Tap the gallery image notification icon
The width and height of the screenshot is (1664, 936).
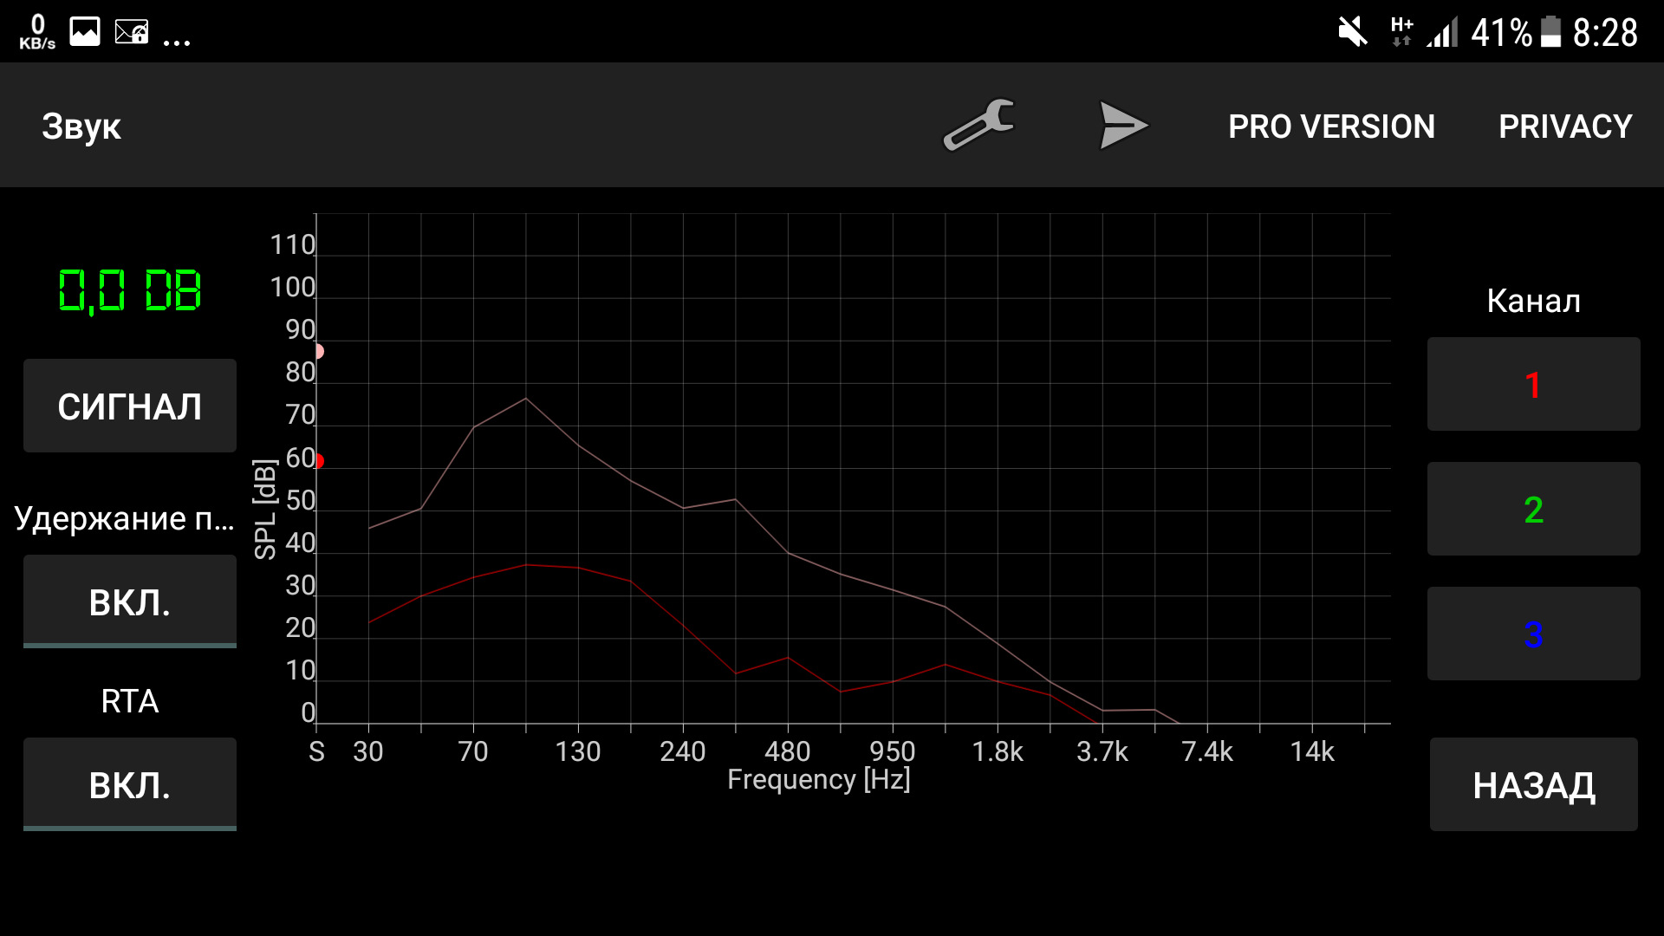coord(85,32)
